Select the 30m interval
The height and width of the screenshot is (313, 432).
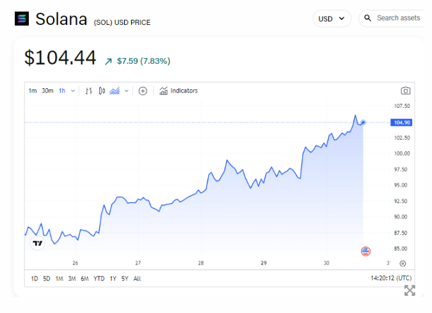click(47, 91)
